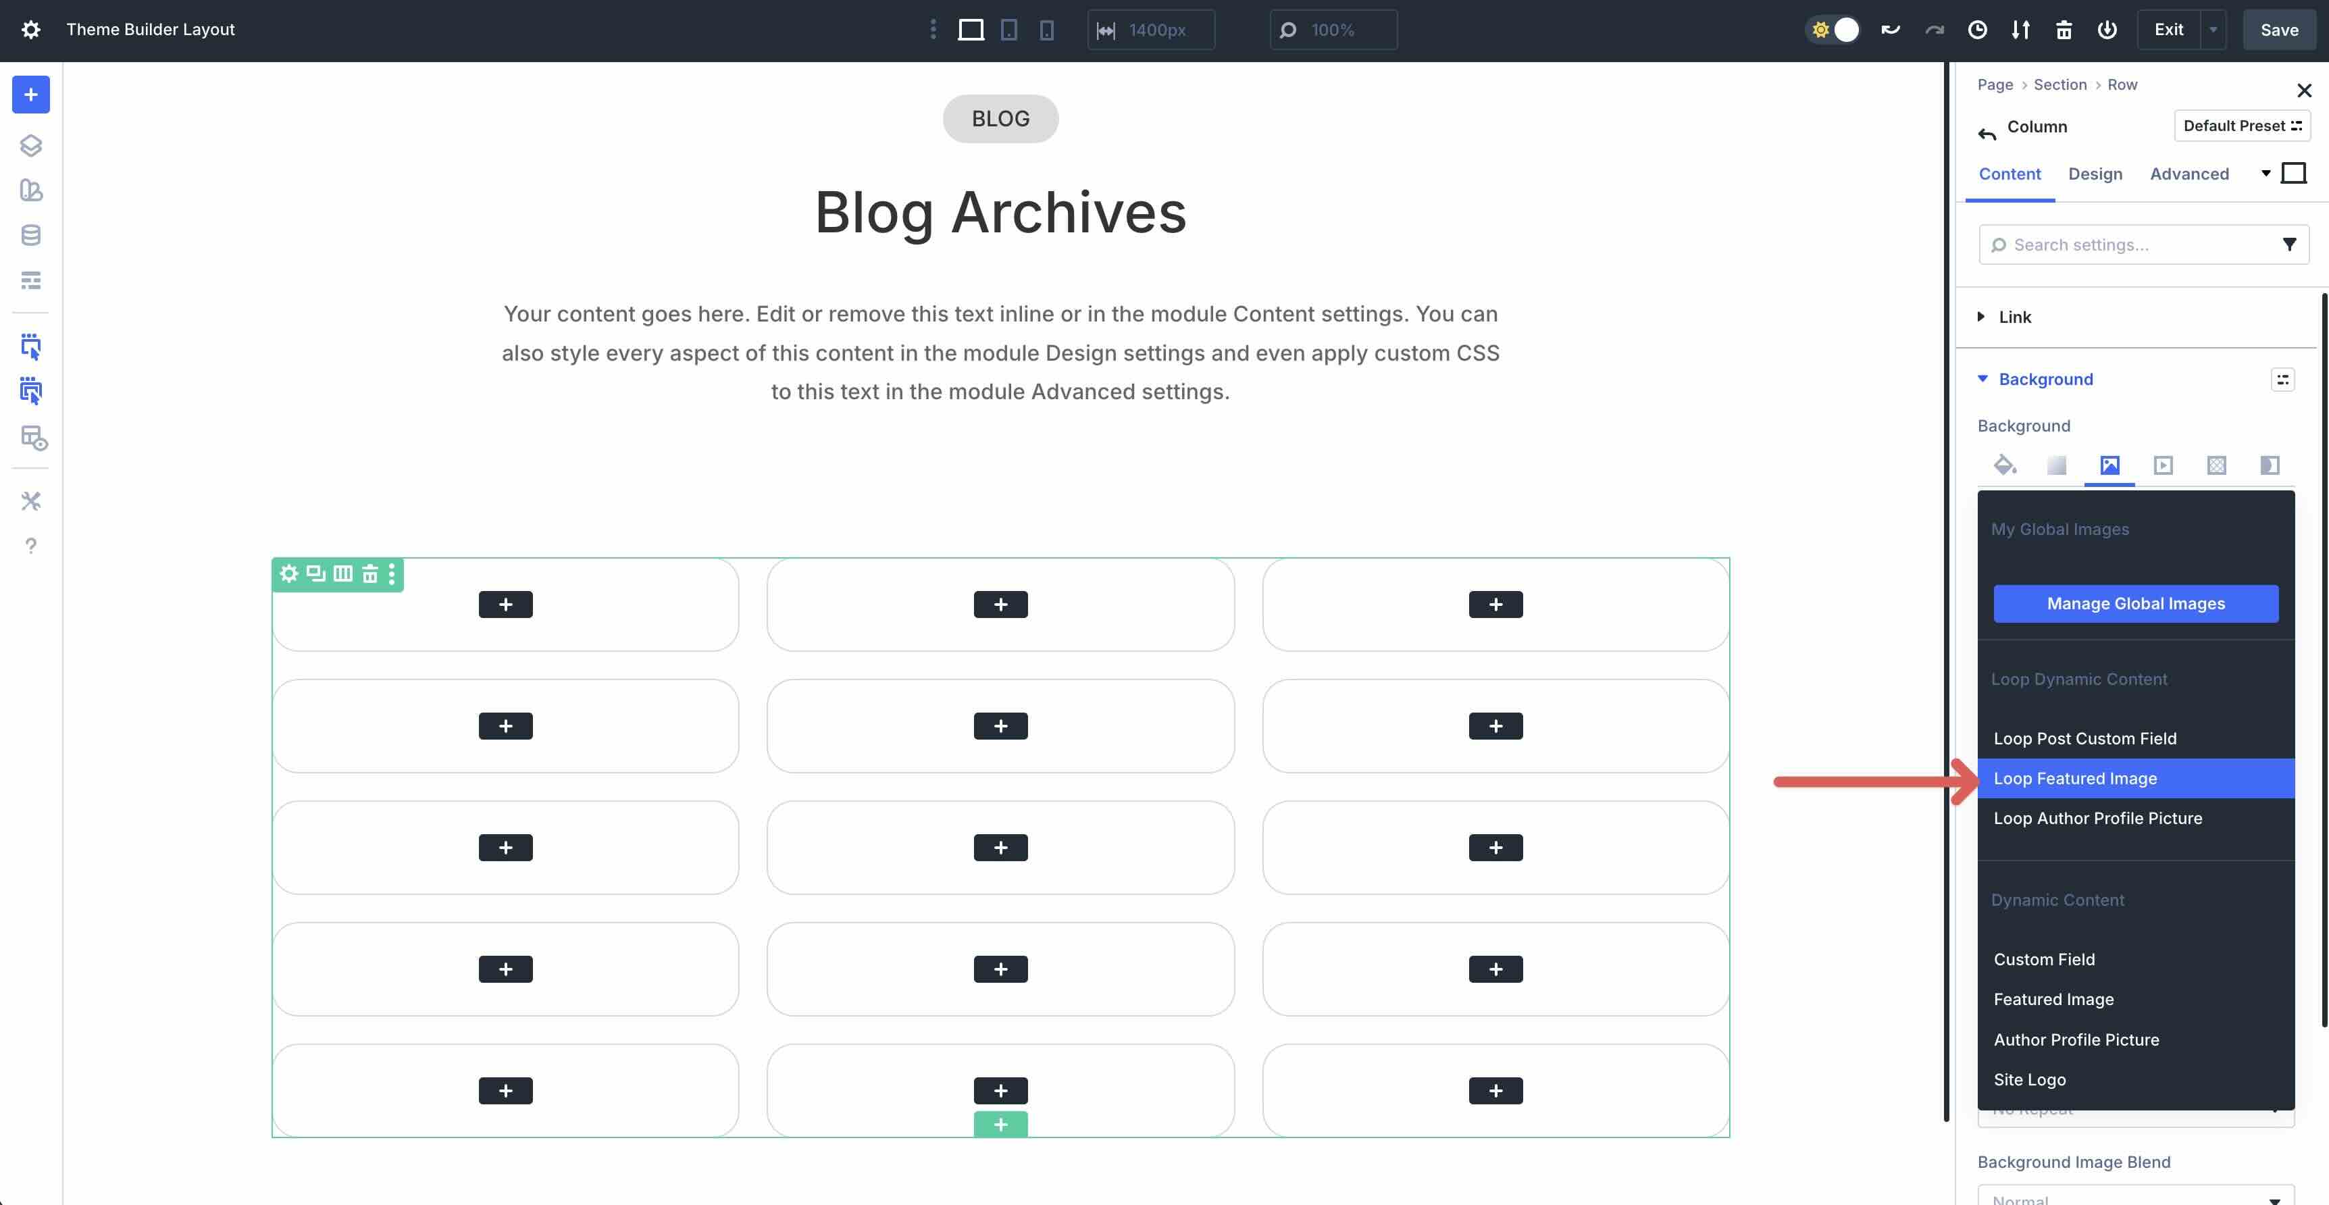Toggle wireframe view in the left sidebar
This screenshot has width=2329, height=1205.
(x=31, y=280)
